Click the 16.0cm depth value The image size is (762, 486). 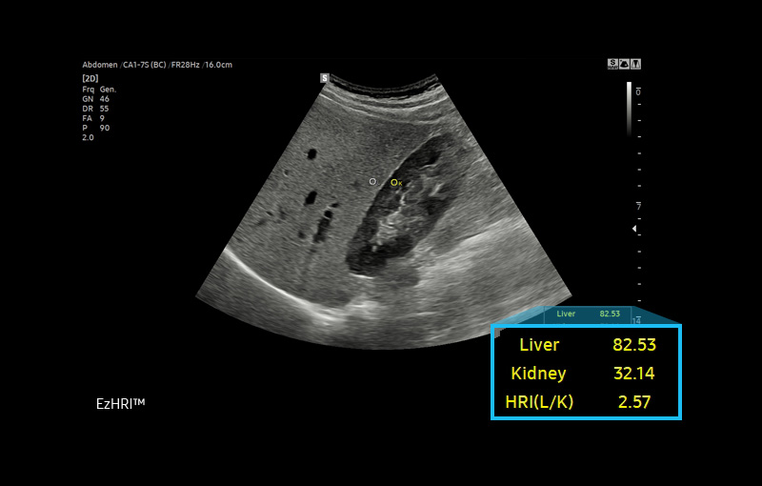pos(219,65)
